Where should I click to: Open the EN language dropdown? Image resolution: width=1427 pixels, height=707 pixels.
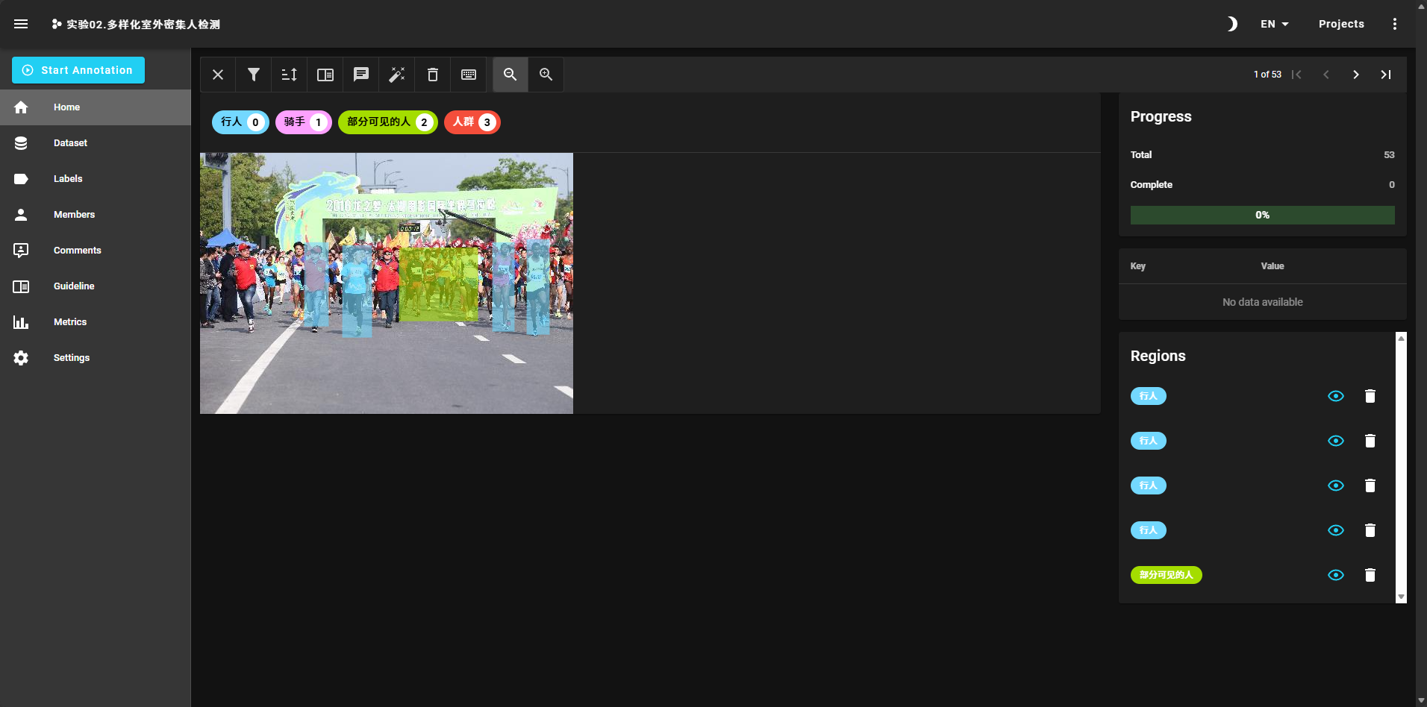click(1274, 24)
